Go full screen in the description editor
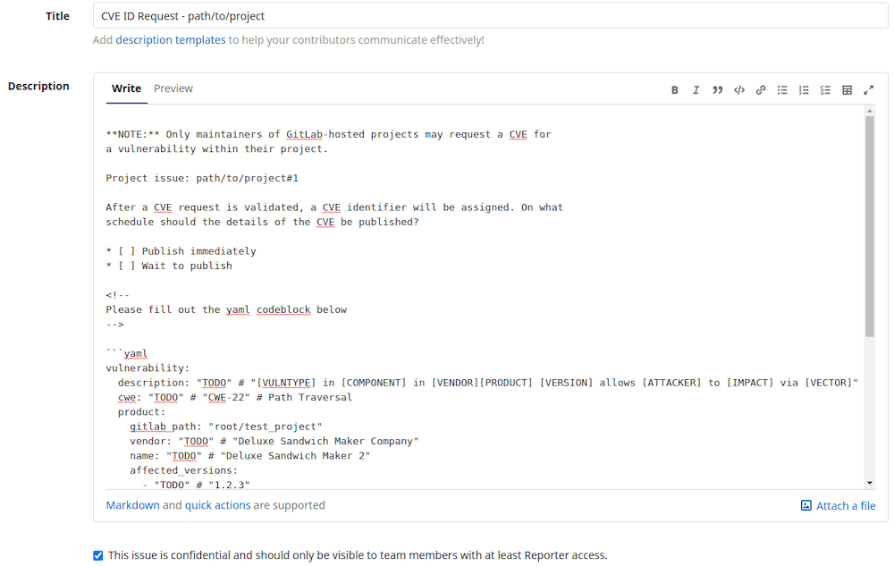 pos(868,89)
